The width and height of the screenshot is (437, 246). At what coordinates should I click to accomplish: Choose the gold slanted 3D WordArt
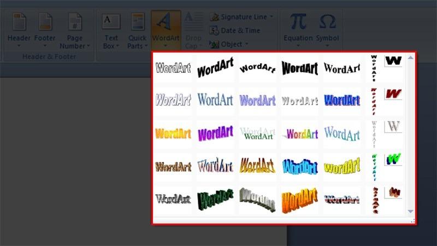[257, 166]
